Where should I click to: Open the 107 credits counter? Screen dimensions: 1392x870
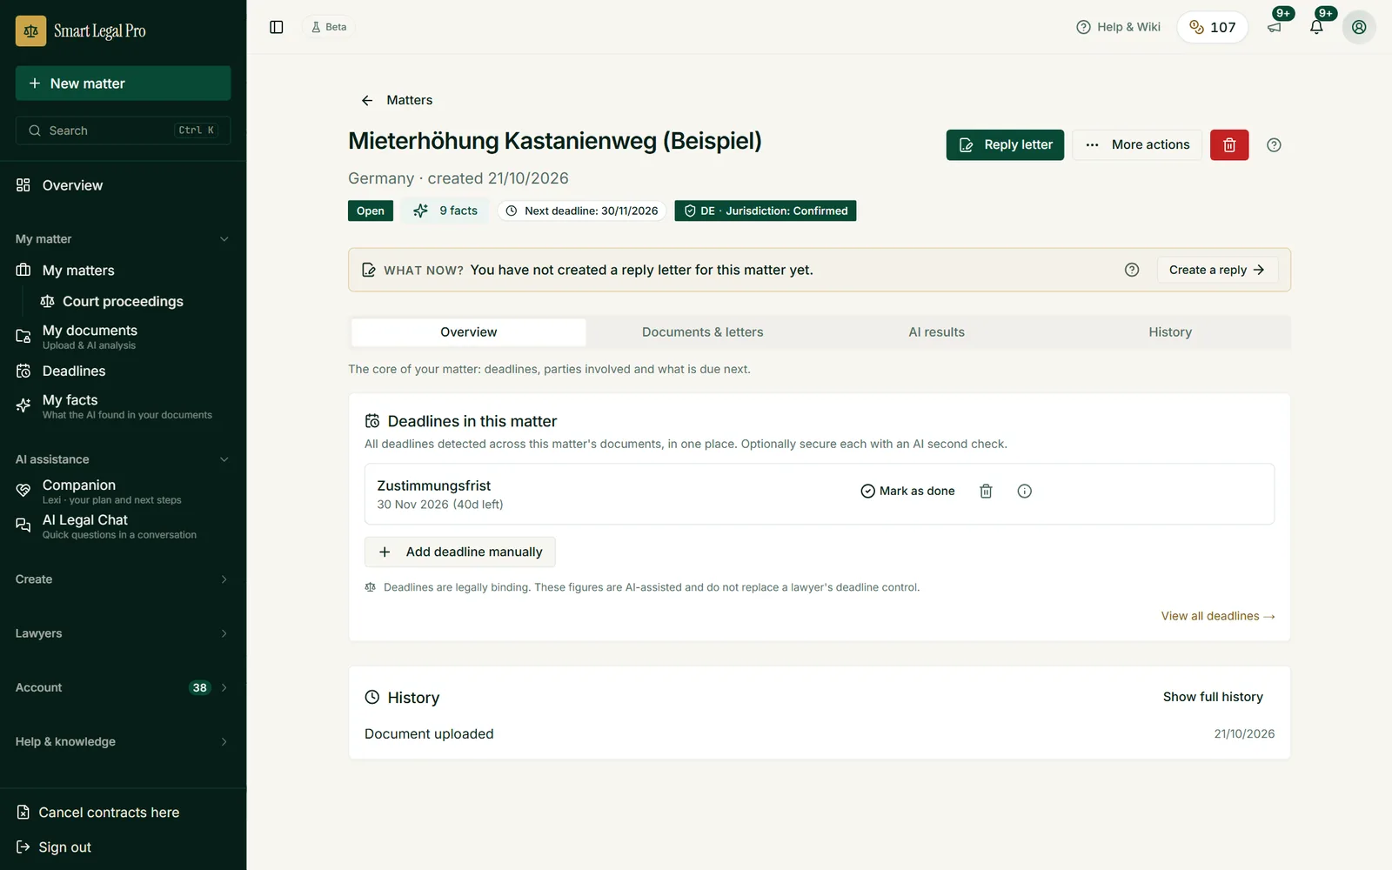(1212, 27)
